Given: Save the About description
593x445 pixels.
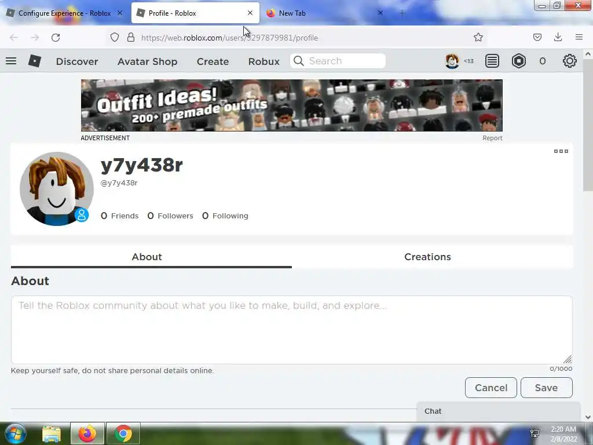Looking at the screenshot, I should [547, 388].
